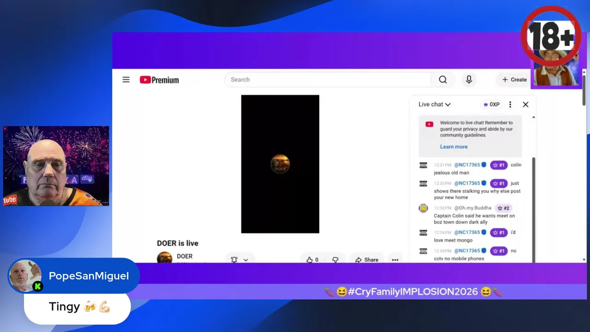Viewport: 590px width, 332px height.
Task: Click the avatar beside the "love meet mongo" message
Action: click(x=423, y=232)
